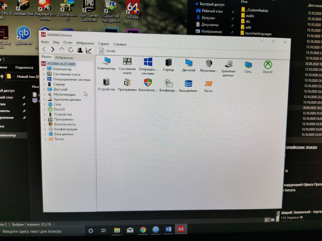Open the Справка menu

pos(120,44)
